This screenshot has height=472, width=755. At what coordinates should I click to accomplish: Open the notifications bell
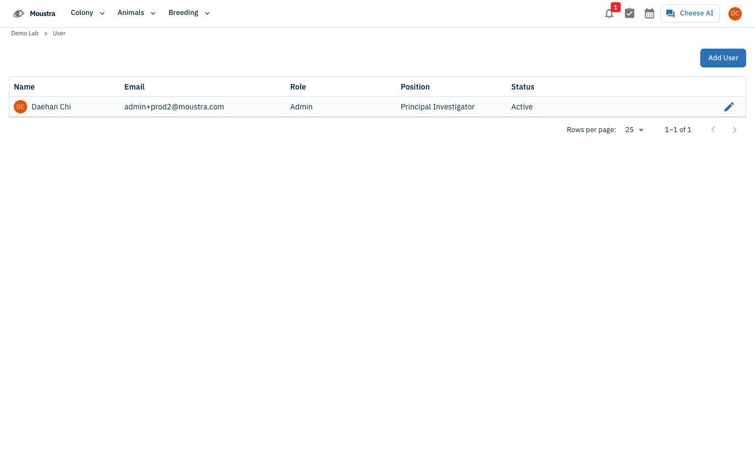point(609,14)
